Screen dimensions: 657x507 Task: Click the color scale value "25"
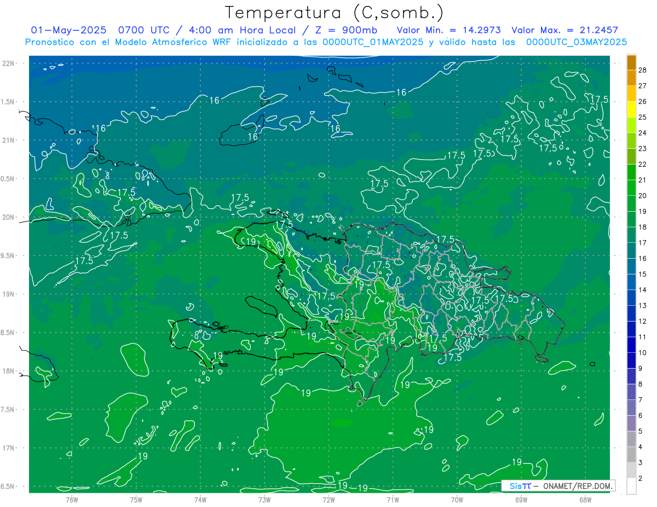pos(643,117)
